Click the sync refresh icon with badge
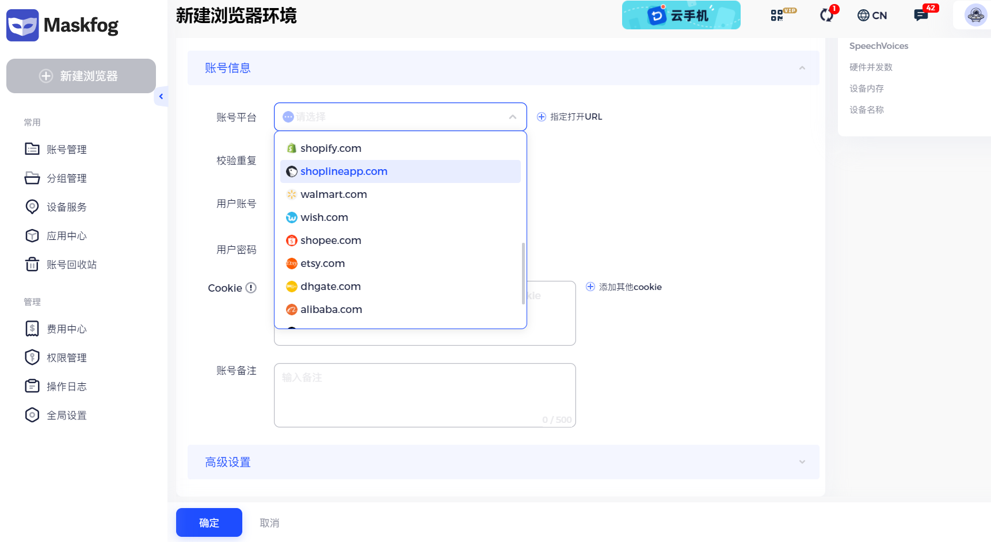 tap(828, 14)
